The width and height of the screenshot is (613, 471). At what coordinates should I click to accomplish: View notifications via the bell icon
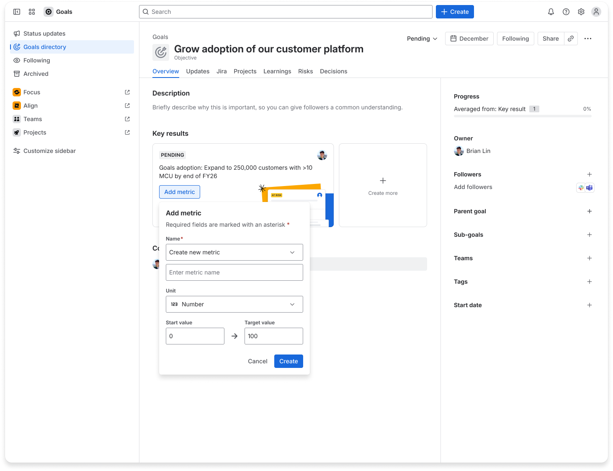click(551, 12)
